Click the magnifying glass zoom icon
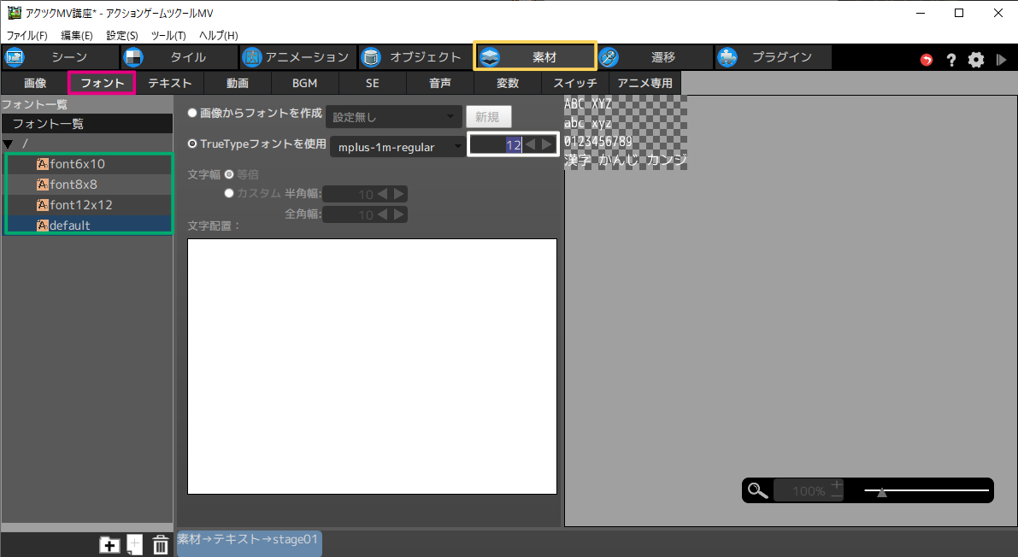 [757, 490]
